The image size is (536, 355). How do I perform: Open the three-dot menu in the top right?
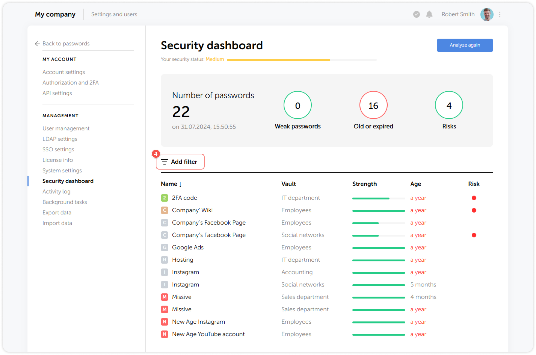tap(499, 14)
